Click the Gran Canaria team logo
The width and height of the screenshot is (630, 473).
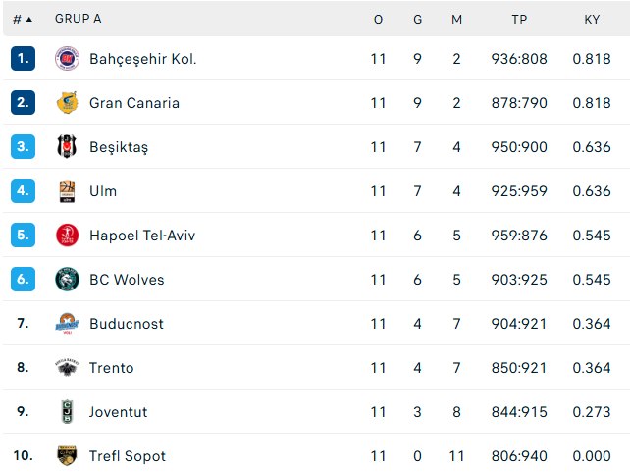click(67, 103)
